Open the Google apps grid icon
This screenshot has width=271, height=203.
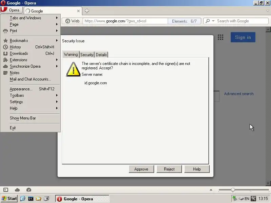221,37
